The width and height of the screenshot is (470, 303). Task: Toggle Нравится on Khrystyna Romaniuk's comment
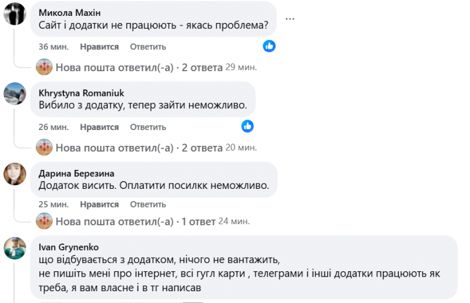tap(99, 127)
